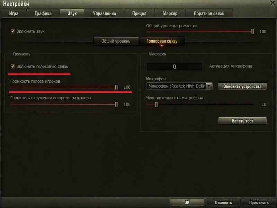This screenshot has width=277, height=208.
Task: Disable the Включить голосовую связь checkbox
Action: click(13, 66)
